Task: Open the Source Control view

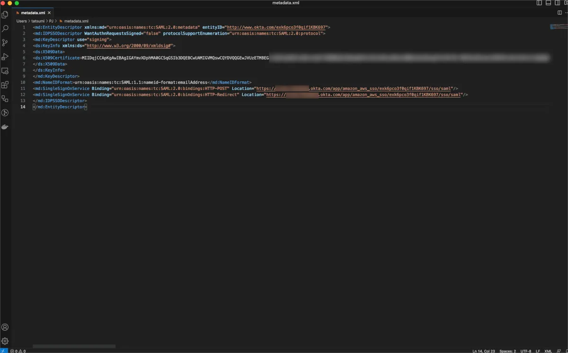Action: pos(5,43)
